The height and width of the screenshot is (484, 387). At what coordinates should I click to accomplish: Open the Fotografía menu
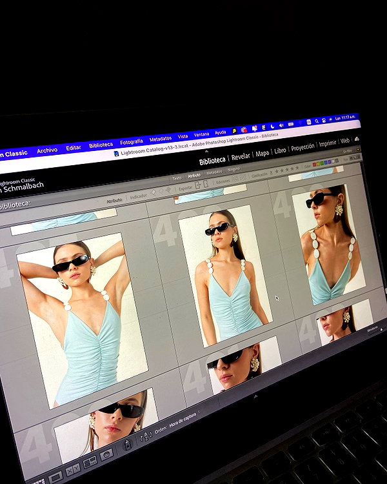(132, 142)
